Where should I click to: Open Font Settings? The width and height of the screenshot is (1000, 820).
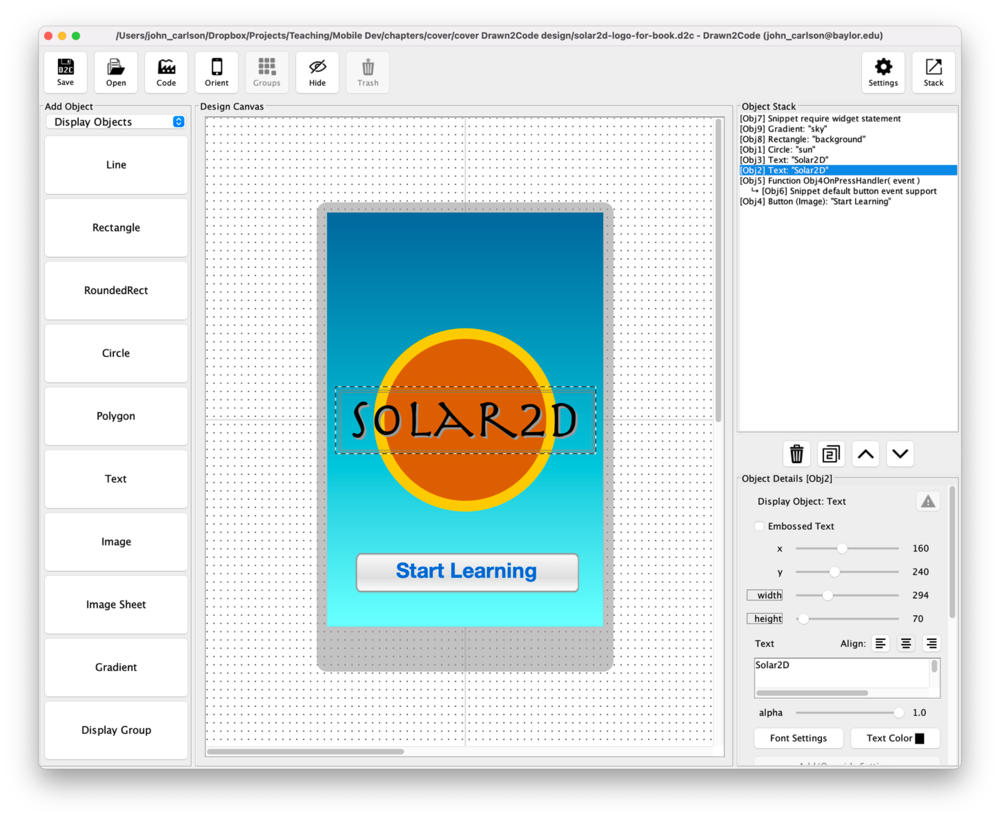[x=798, y=738]
